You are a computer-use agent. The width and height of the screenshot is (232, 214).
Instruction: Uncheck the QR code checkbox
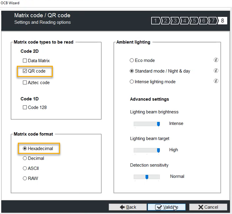[x=25, y=71]
